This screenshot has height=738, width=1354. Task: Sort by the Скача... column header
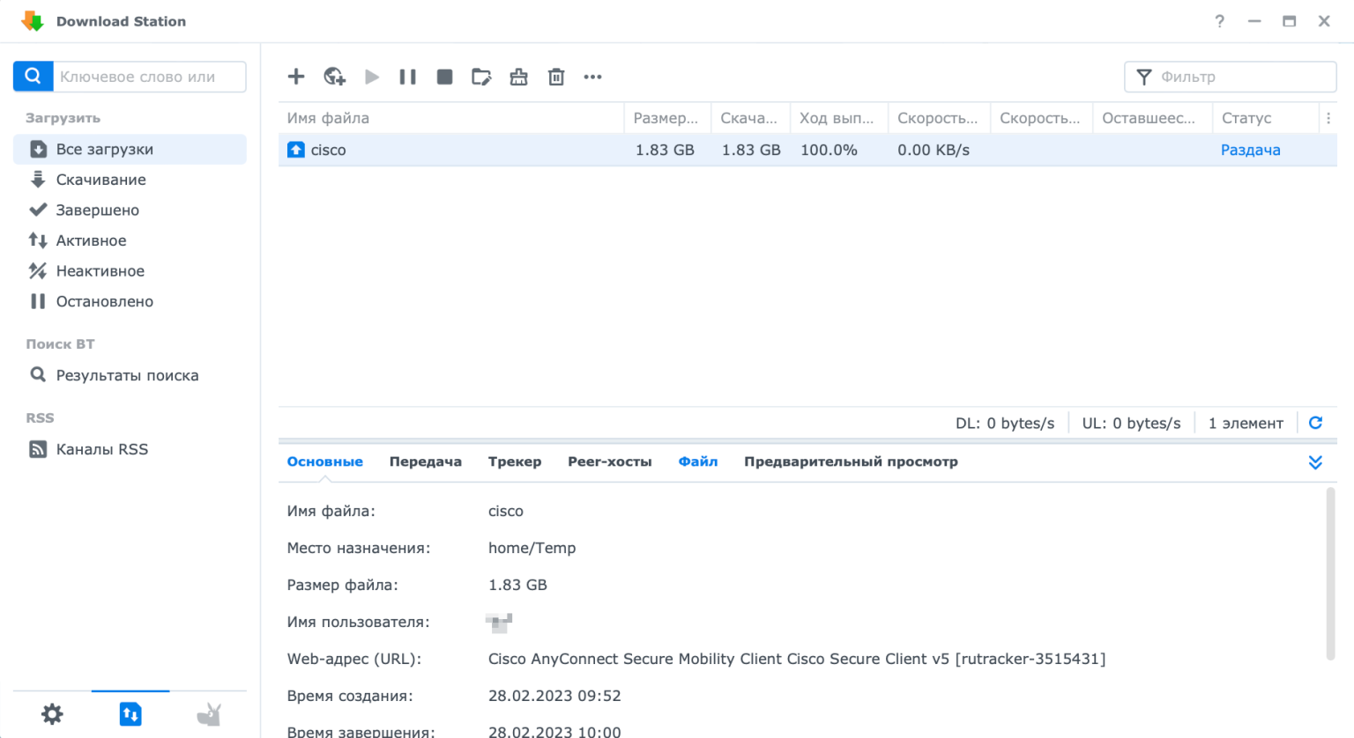(748, 118)
